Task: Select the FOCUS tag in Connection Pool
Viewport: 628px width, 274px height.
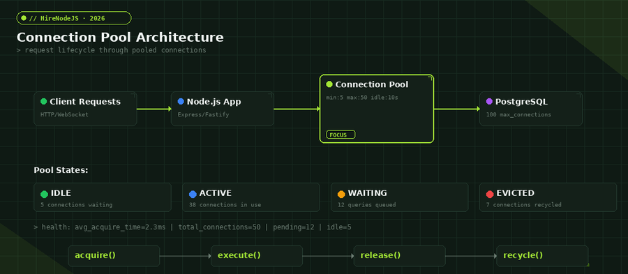Action: (341, 135)
